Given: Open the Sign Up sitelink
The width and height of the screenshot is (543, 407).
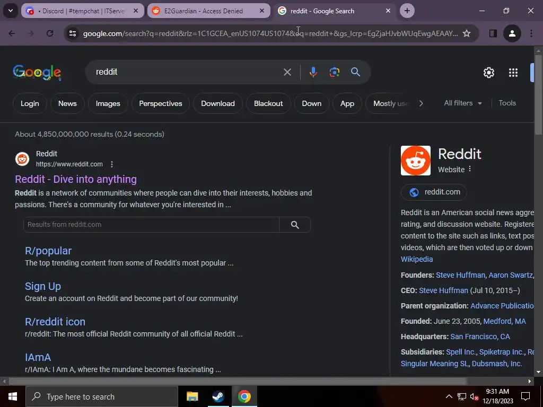Looking at the screenshot, I should (x=43, y=286).
